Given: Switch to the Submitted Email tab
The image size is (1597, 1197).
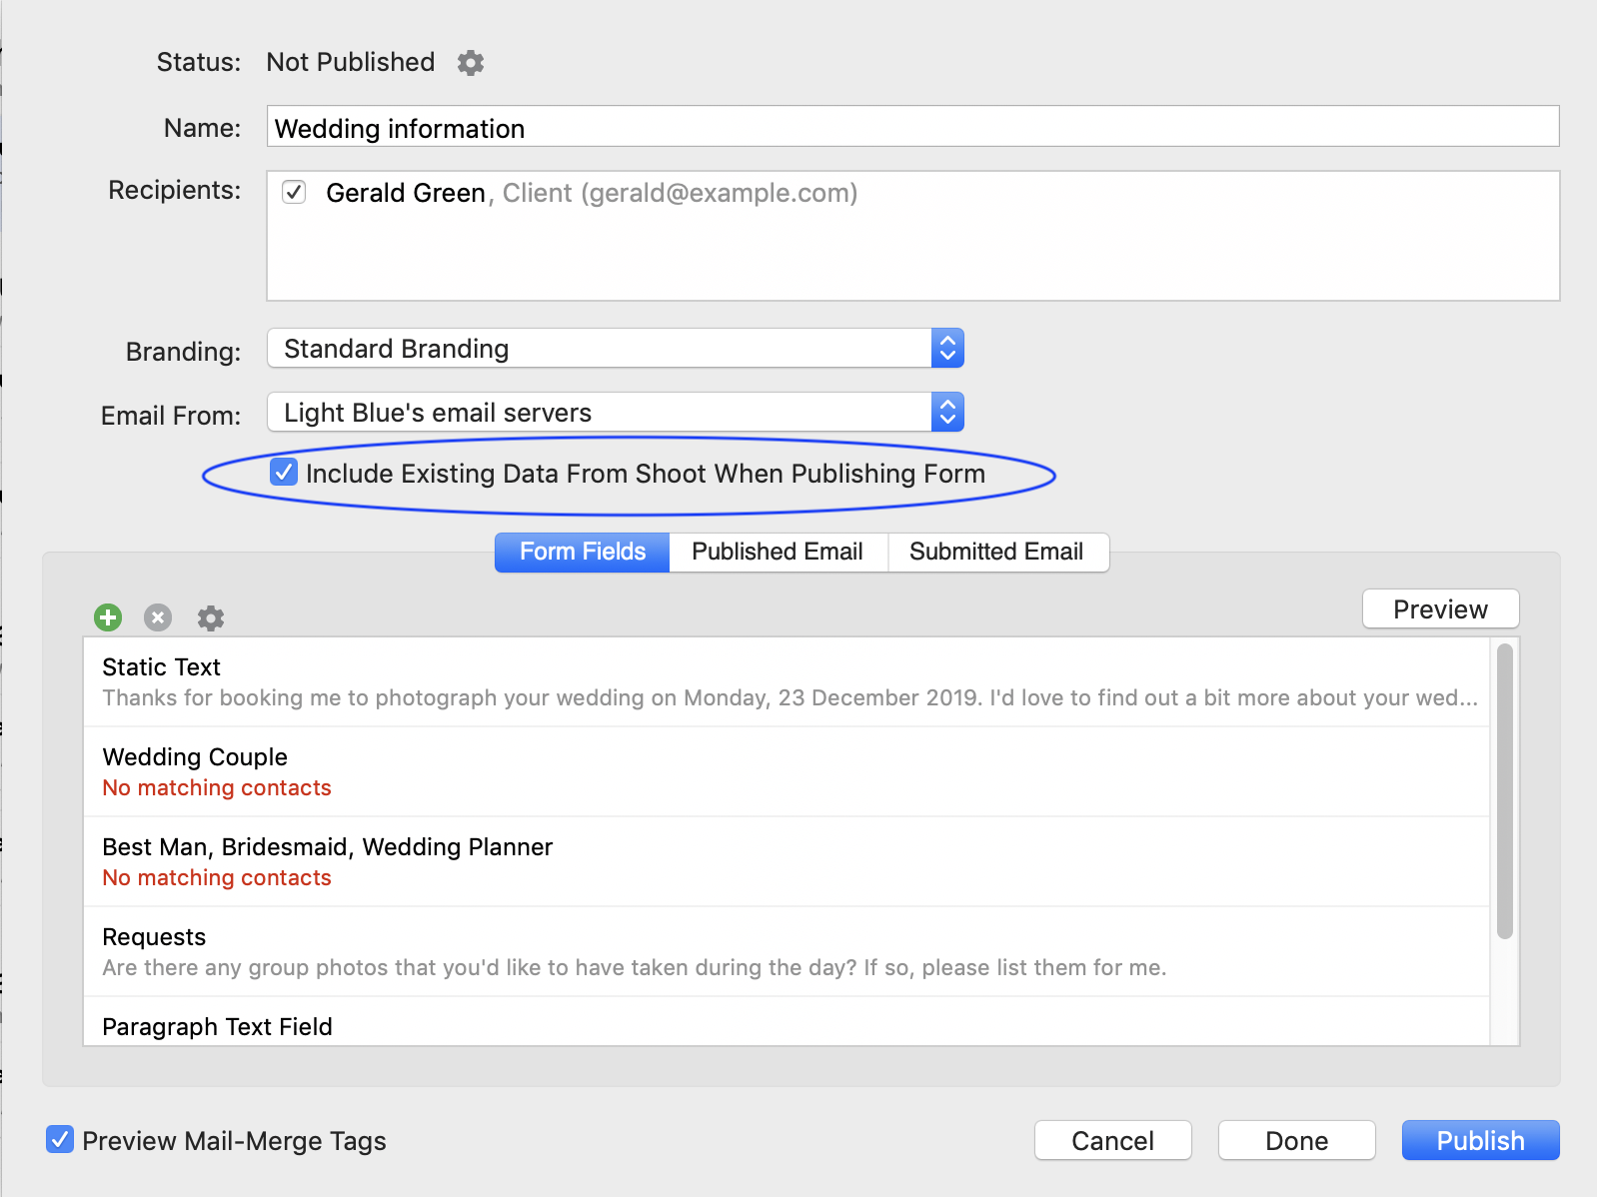Looking at the screenshot, I should coord(996,552).
